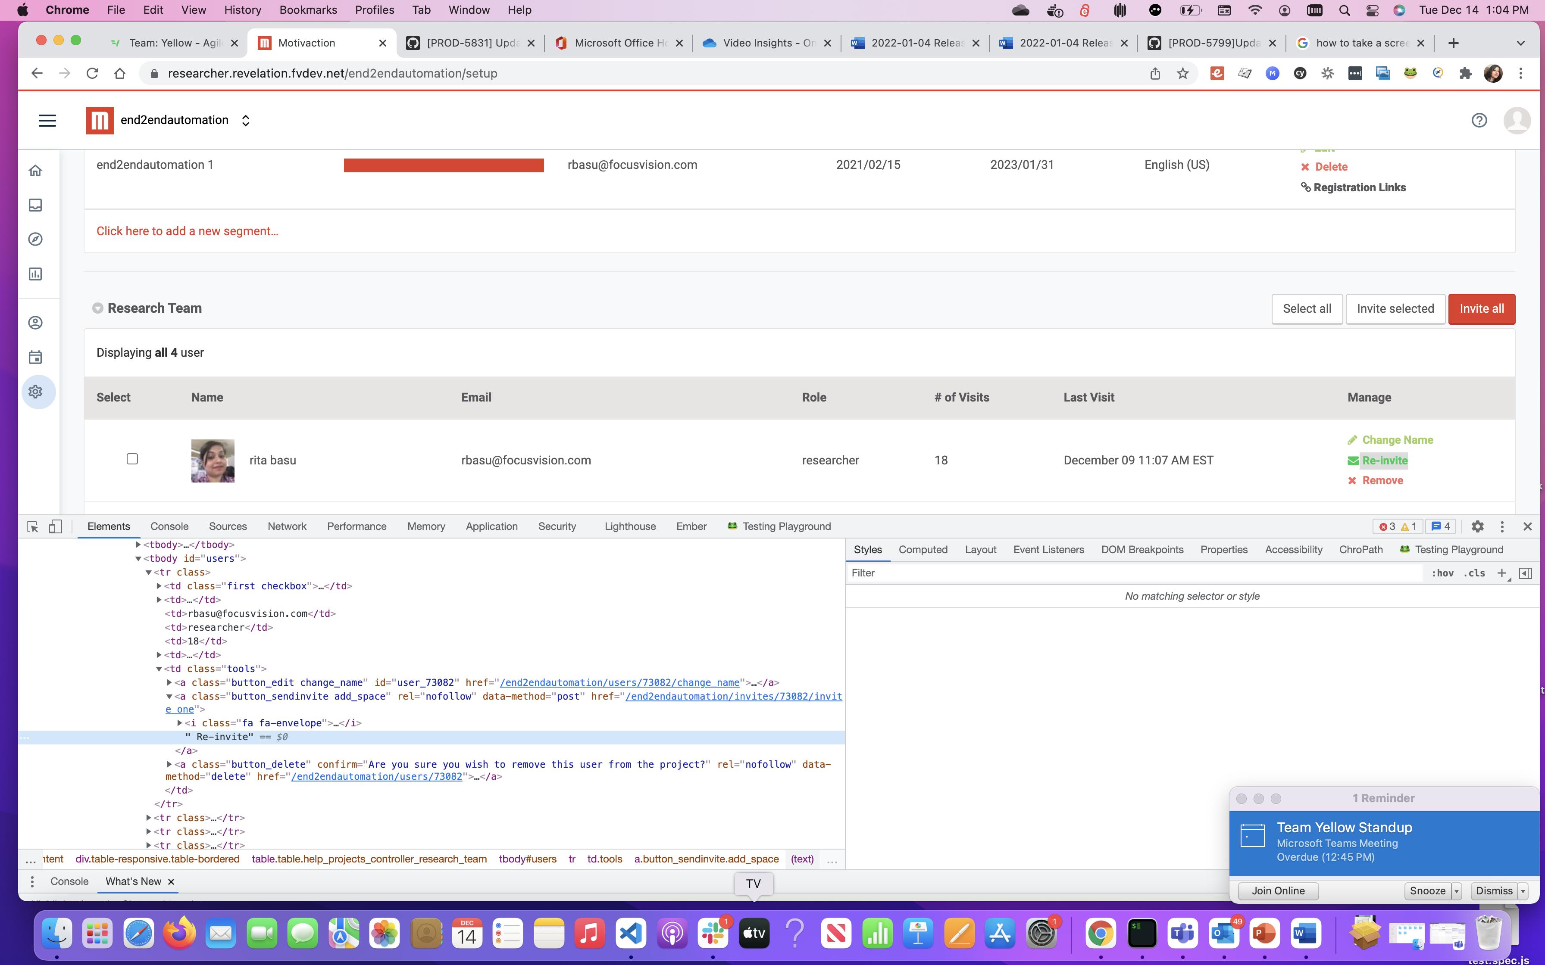The width and height of the screenshot is (1545, 965).
Task: Click the Invite all button
Action: pyautogui.click(x=1481, y=309)
